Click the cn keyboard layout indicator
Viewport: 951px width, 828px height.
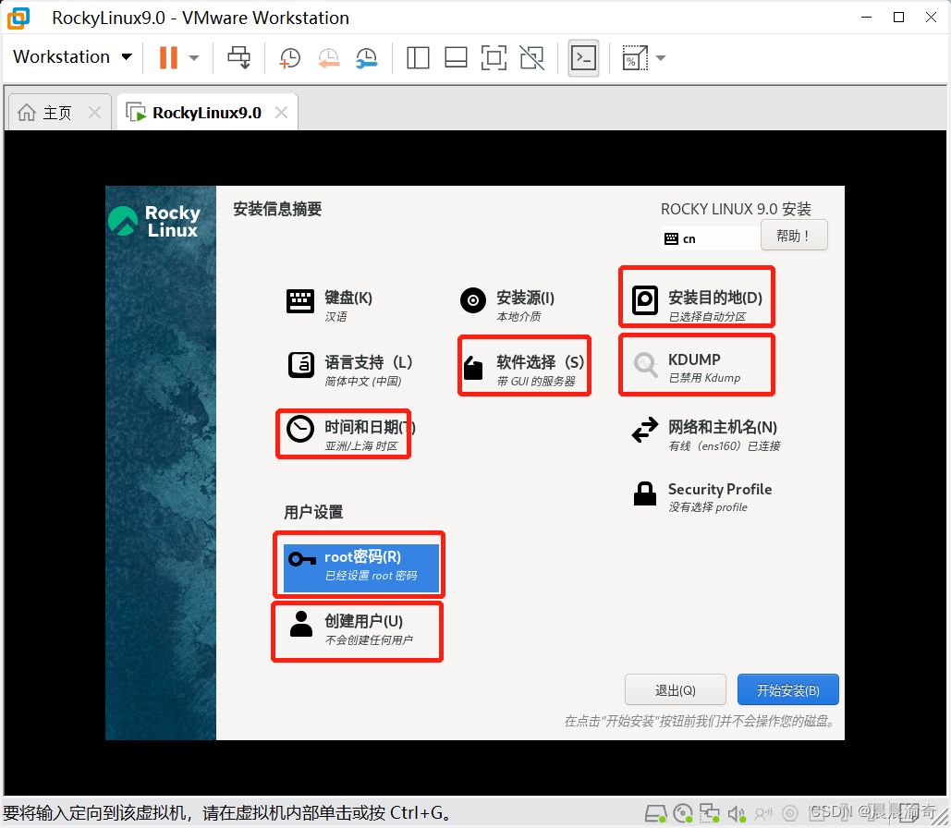click(x=710, y=238)
